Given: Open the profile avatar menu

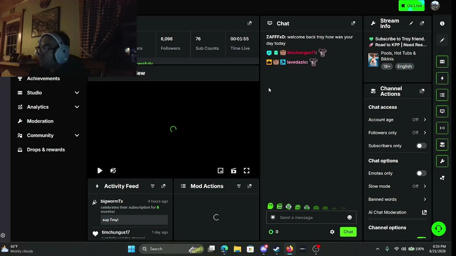Looking at the screenshot, I should 435,6.
